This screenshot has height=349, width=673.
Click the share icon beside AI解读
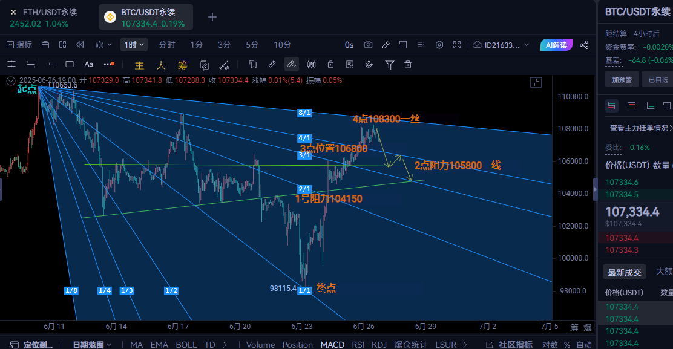[584, 45]
